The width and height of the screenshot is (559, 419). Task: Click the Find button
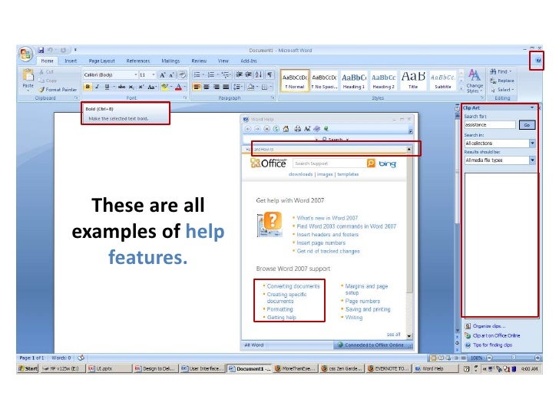pyautogui.click(x=500, y=71)
